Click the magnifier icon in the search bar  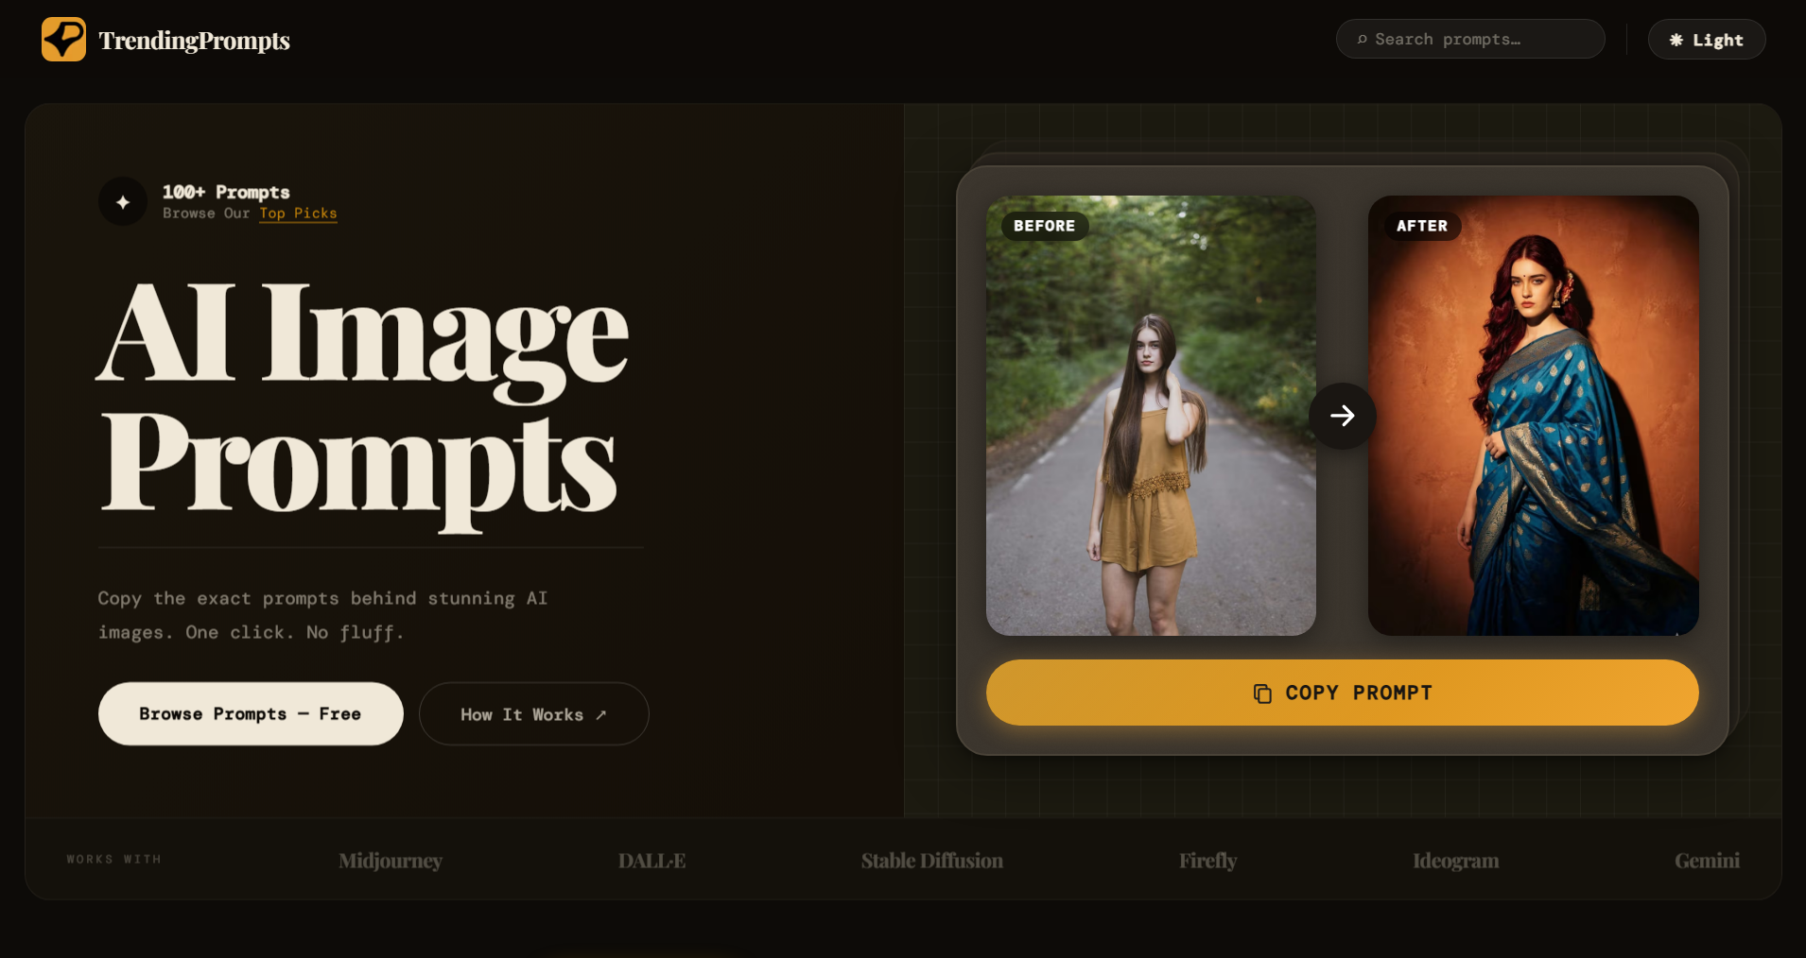pos(1363,39)
